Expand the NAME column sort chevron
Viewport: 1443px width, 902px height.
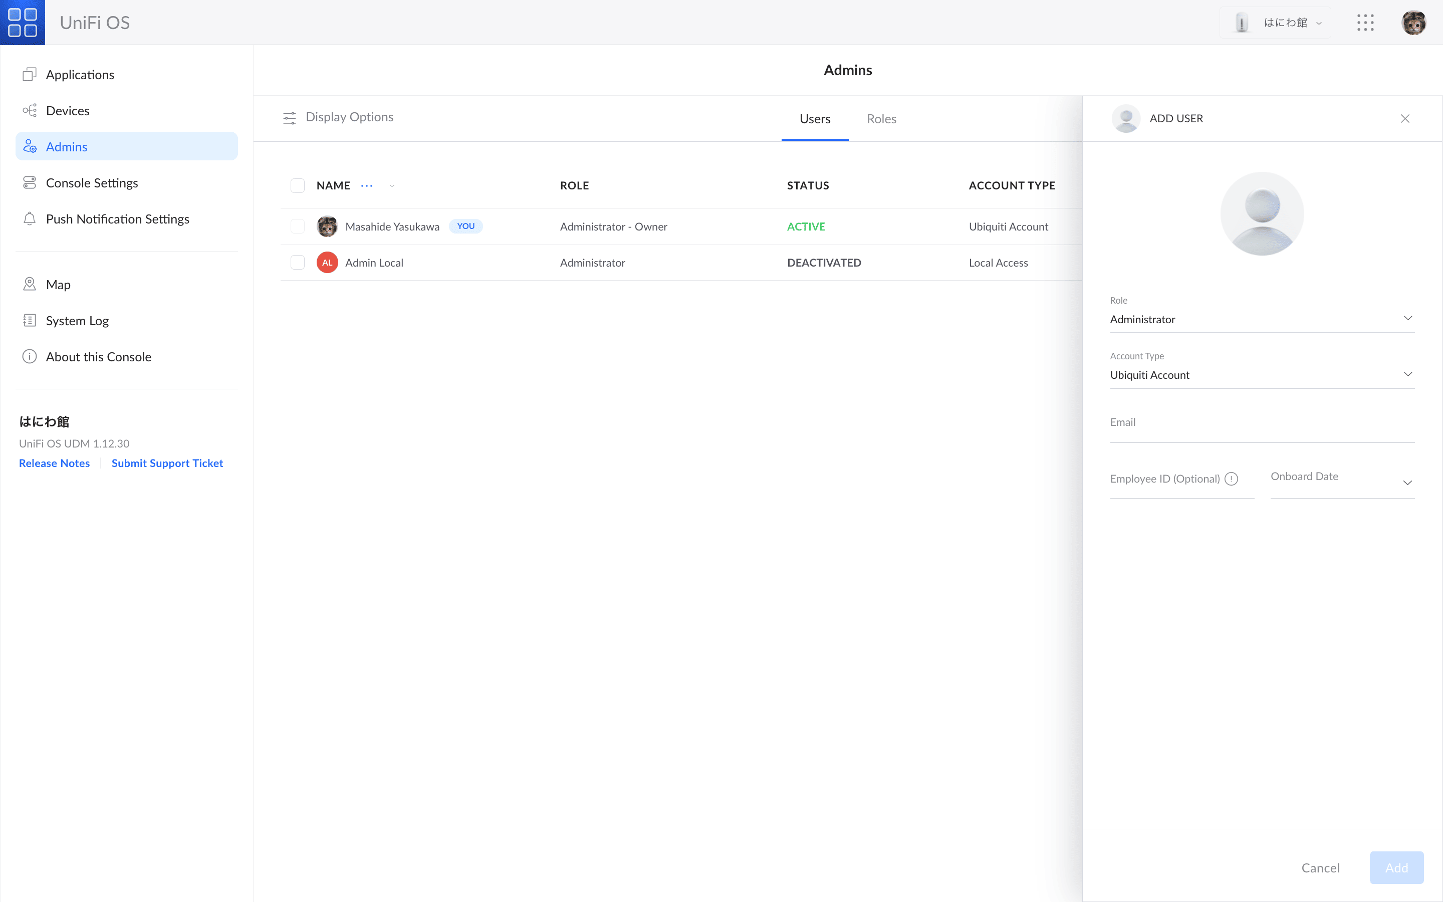coord(392,185)
